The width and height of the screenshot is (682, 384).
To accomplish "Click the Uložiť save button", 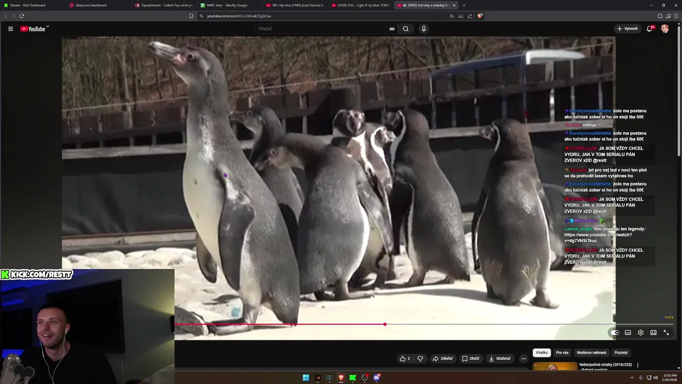I will (471, 358).
